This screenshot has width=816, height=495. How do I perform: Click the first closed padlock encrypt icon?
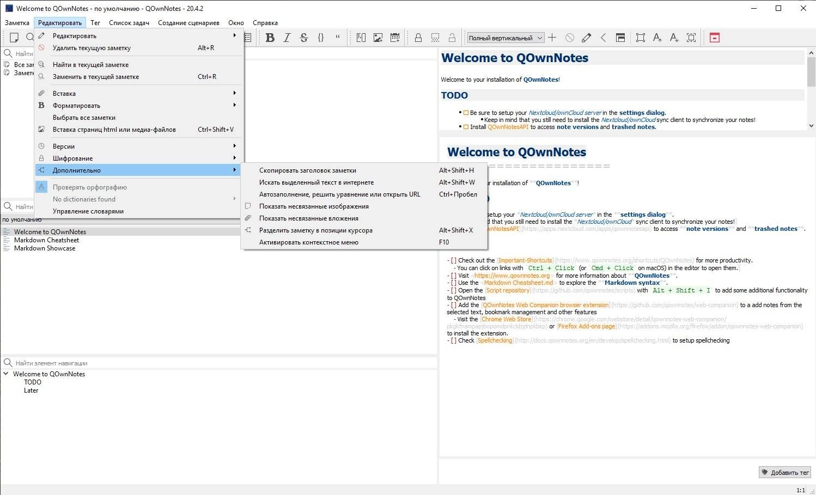point(418,38)
